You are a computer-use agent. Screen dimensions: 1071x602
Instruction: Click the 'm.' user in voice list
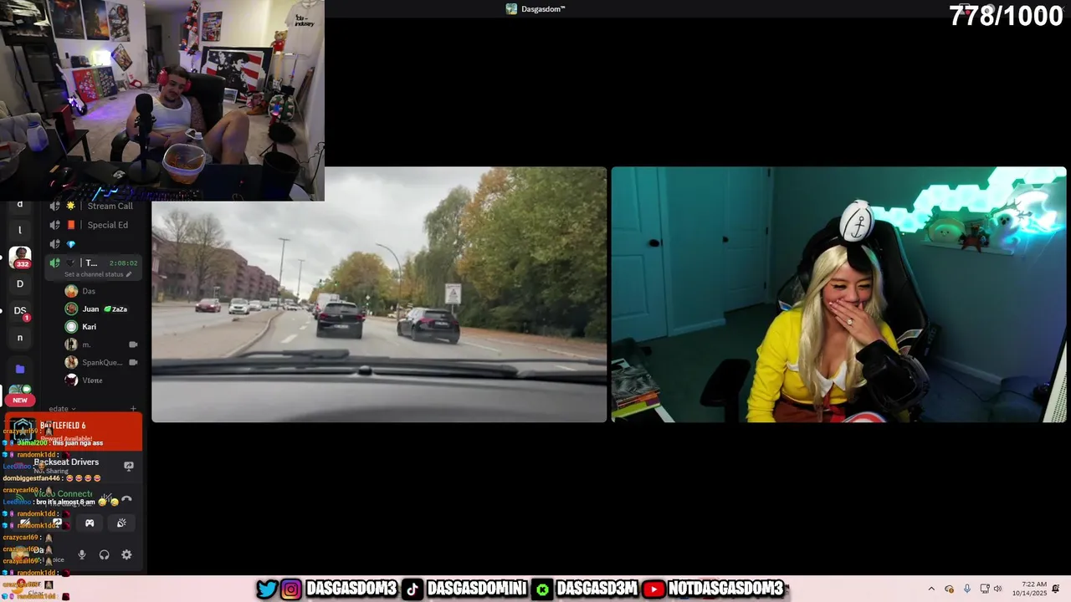(86, 344)
